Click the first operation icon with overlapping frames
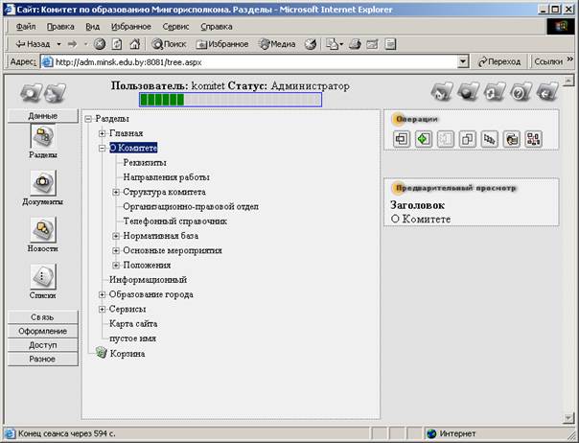 402,139
